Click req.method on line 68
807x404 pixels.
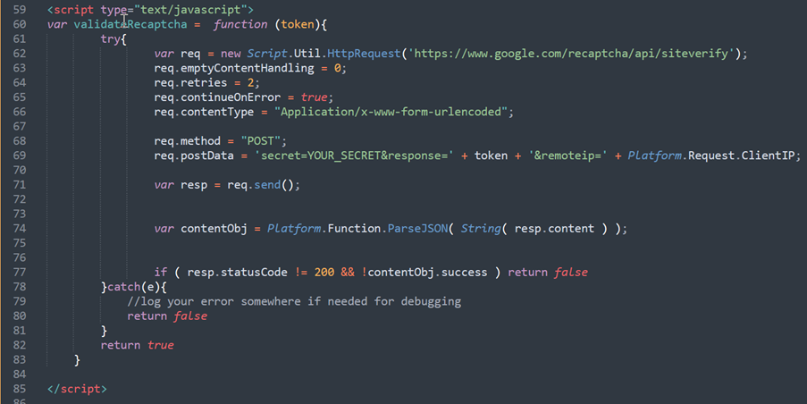[188, 141]
